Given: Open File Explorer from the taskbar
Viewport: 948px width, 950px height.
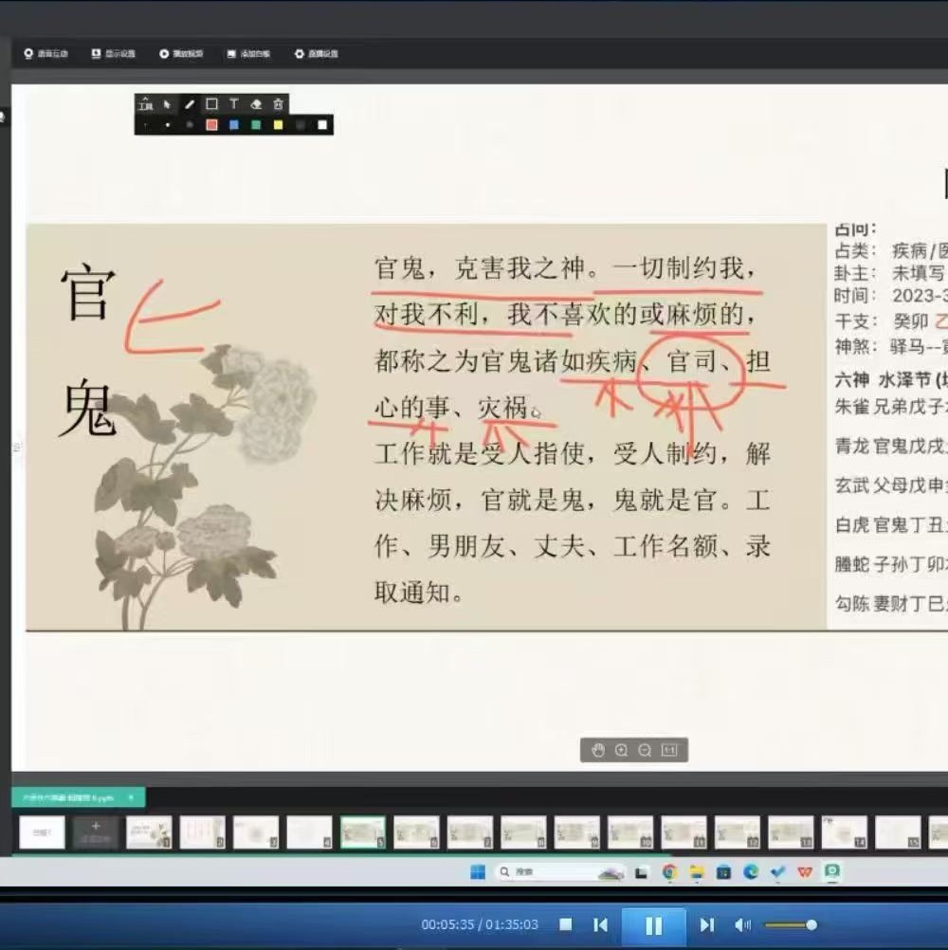Looking at the screenshot, I should coord(697,872).
